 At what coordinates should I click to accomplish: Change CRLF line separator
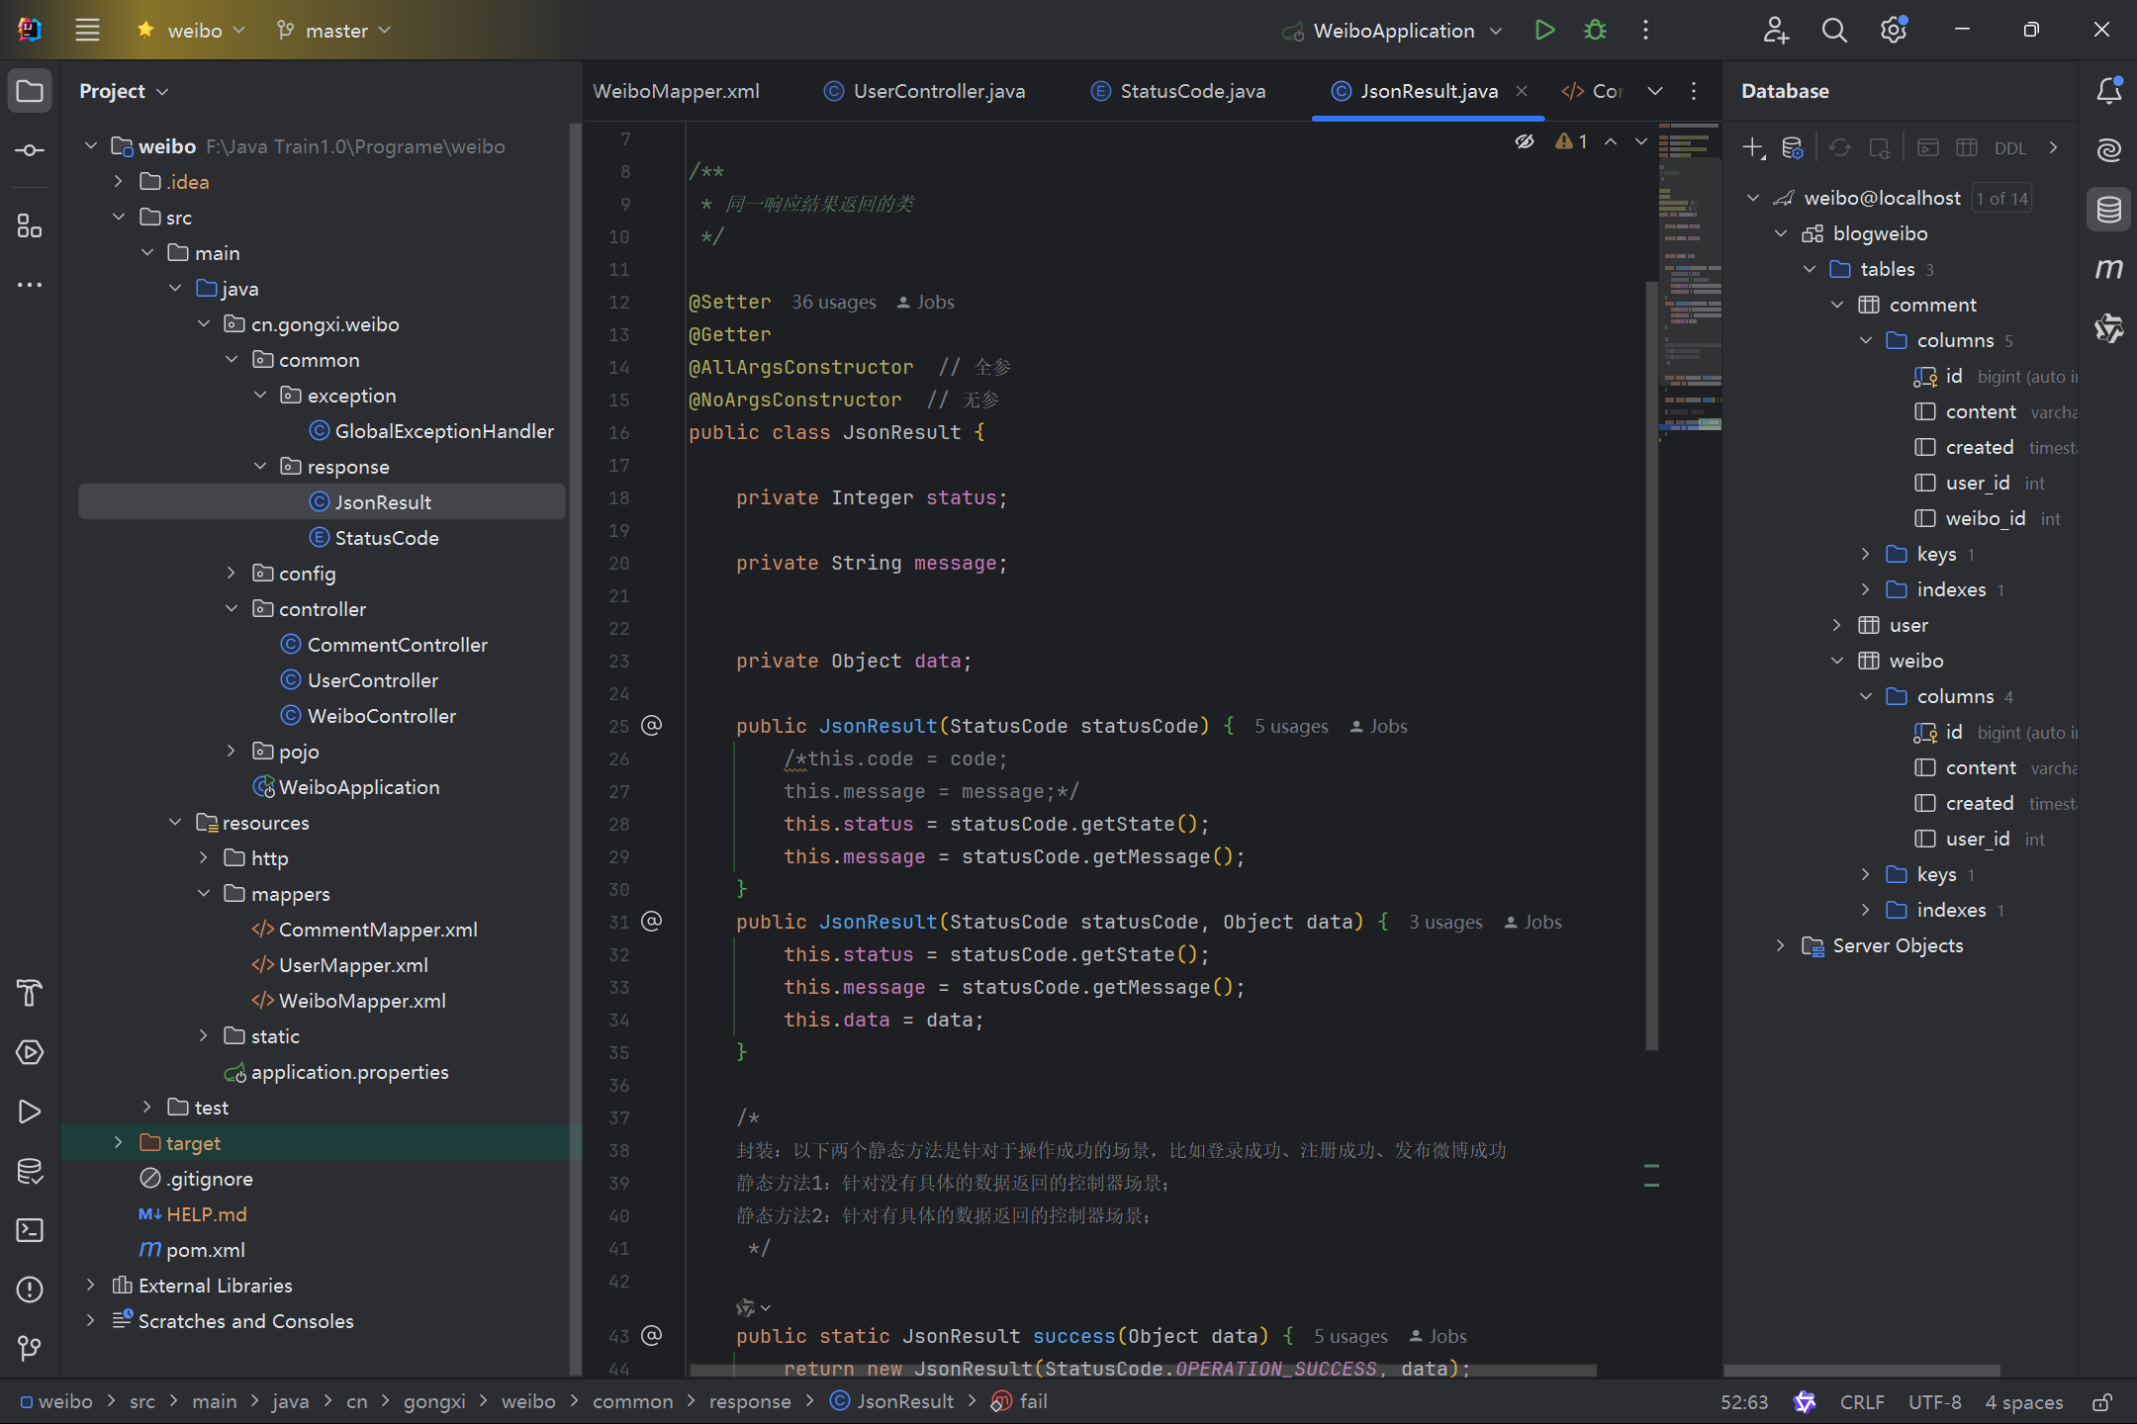(x=1862, y=1402)
